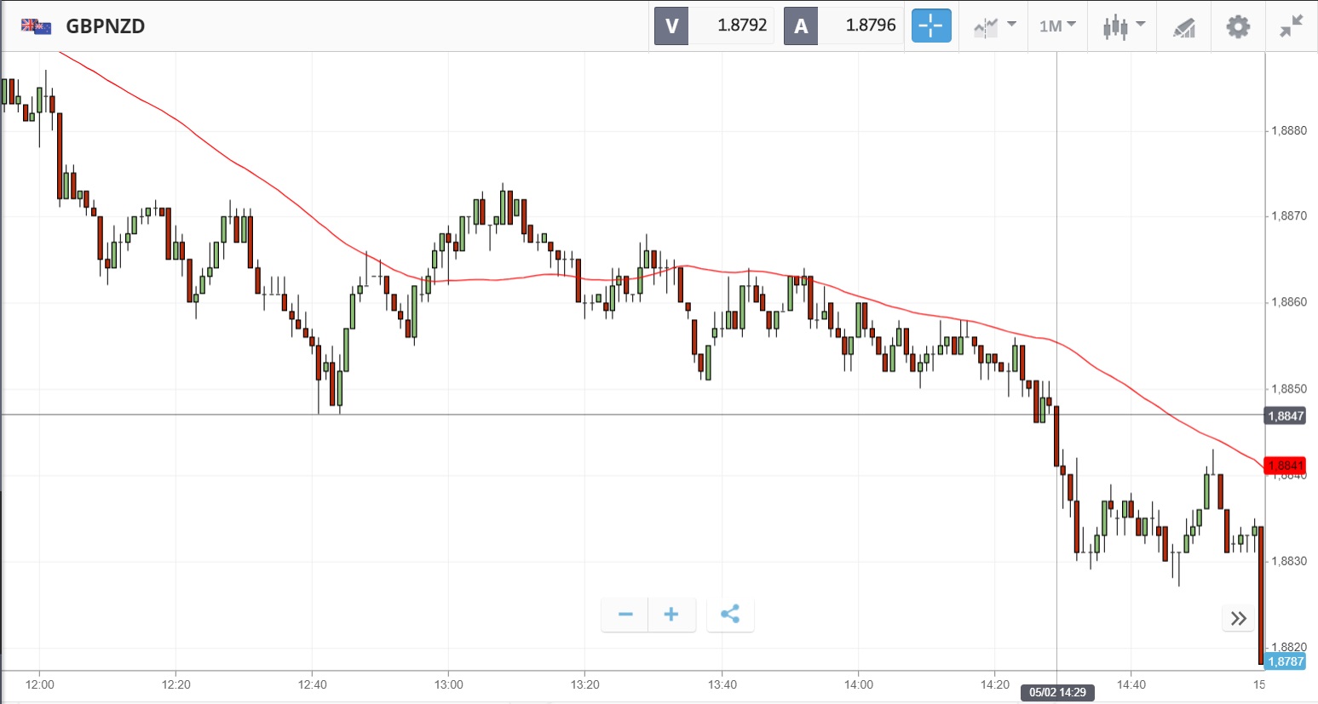Click the red moving average 1.8841 label

tap(1285, 466)
